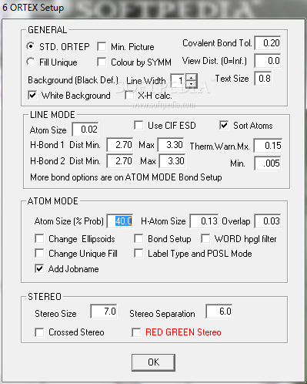Uncheck the White Background checkbox
The width and height of the screenshot is (307, 384).
[x=32, y=95]
